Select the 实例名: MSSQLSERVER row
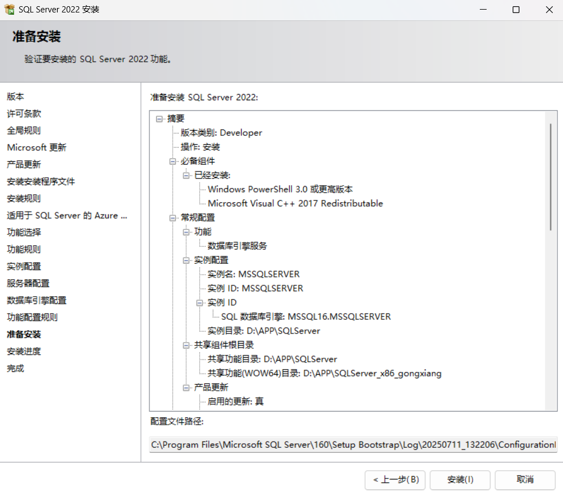This screenshot has height=492, width=563. point(253,274)
